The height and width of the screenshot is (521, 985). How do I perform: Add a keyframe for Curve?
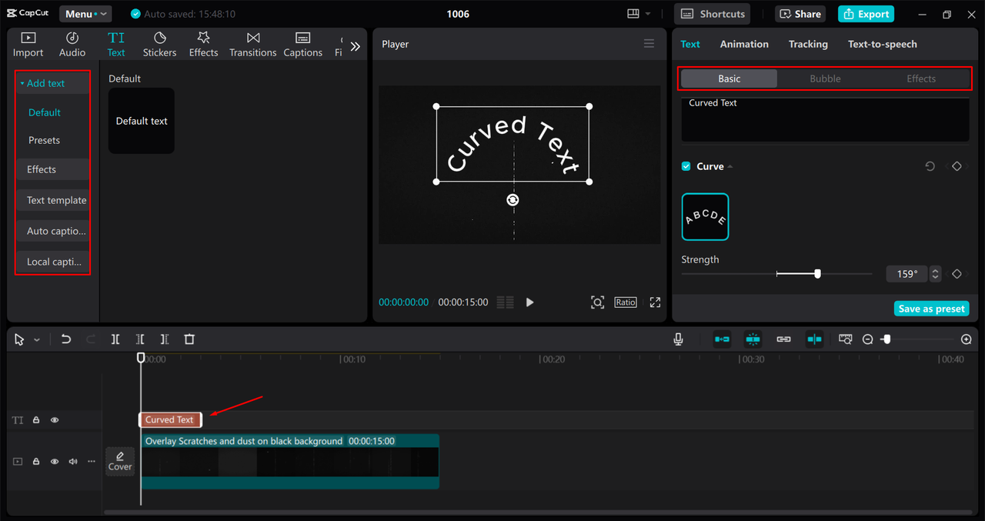pyautogui.click(x=957, y=166)
